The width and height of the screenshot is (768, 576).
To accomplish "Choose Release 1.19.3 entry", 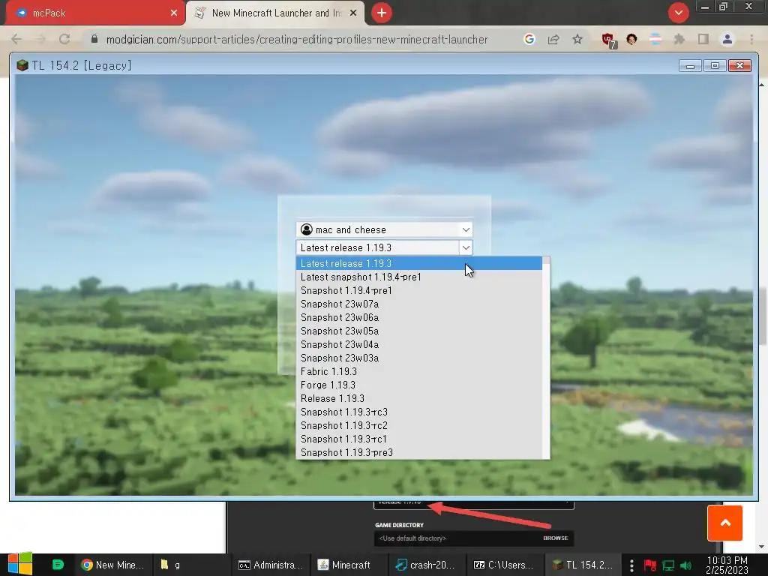I will [418, 398].
